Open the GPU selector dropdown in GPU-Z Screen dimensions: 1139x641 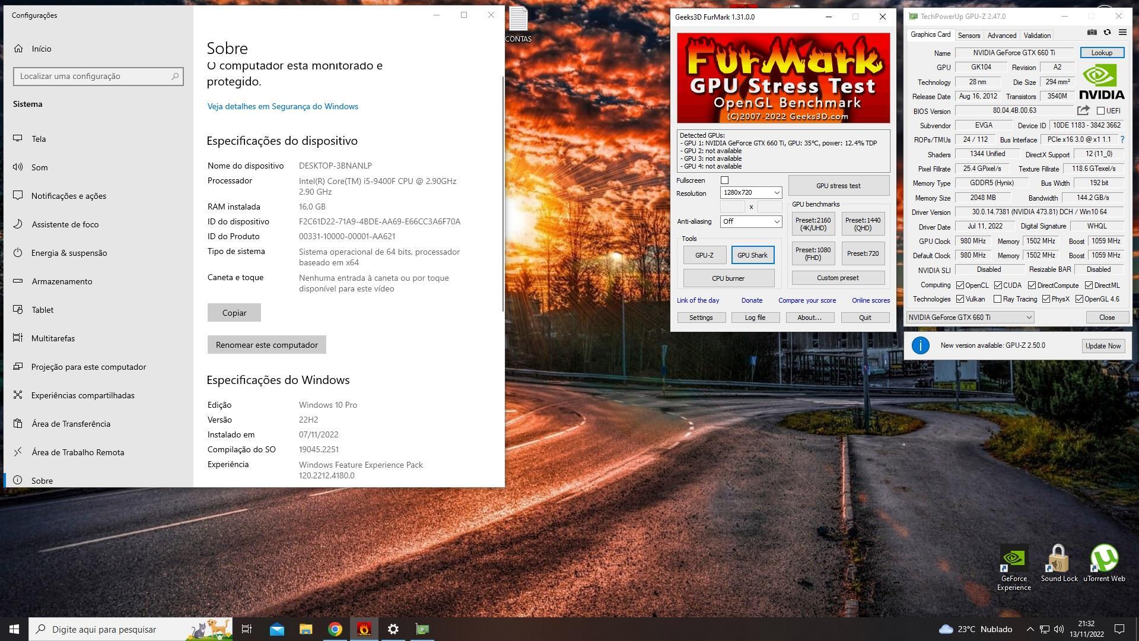point(970,318)
